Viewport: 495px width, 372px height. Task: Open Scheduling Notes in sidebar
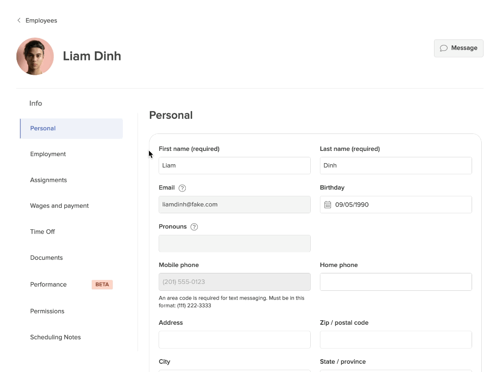[55, 337]
